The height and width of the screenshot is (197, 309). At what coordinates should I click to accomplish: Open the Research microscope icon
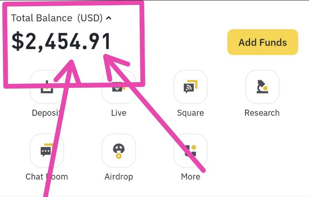pos(262,87)
